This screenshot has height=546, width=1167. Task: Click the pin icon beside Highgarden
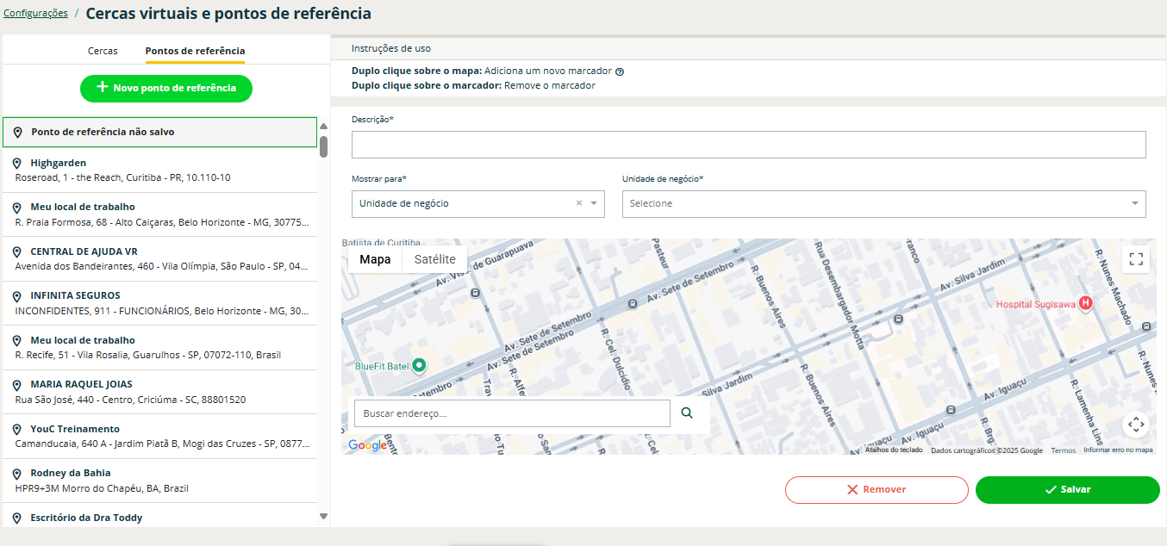click(17, 163)
